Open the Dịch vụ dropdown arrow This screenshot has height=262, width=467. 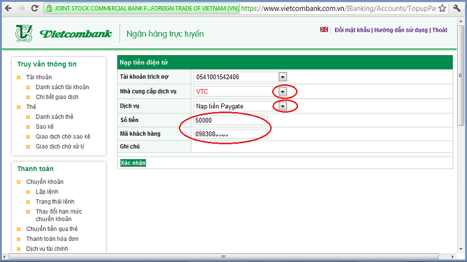pos(282,107)
